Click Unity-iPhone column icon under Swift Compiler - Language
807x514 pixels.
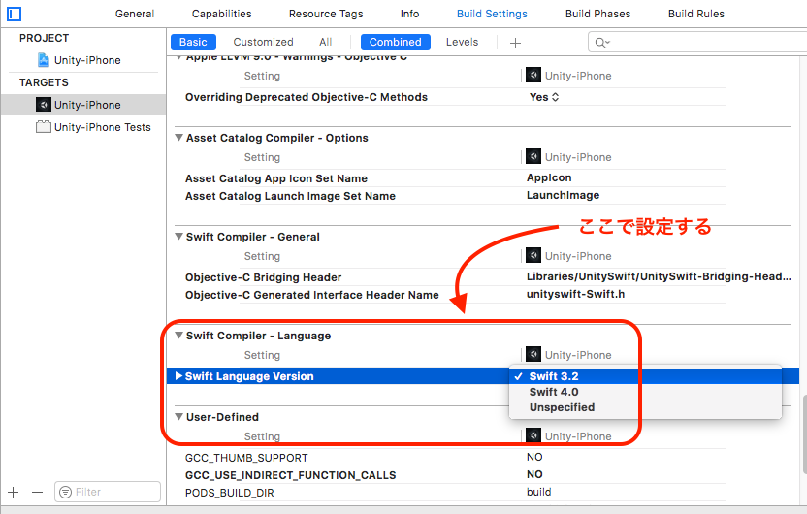click(x=533, y=354)
